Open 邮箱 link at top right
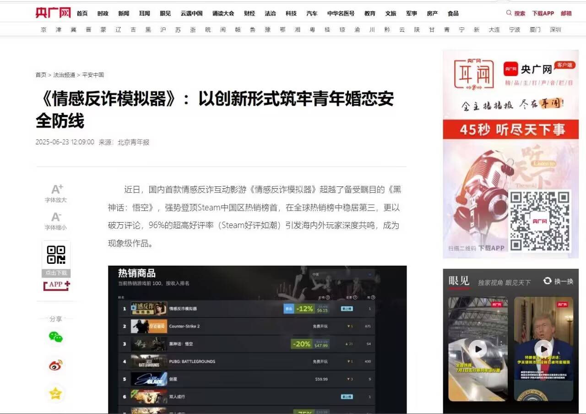The width and height of the screenshot is (586, 414). (x=566, y=13)
